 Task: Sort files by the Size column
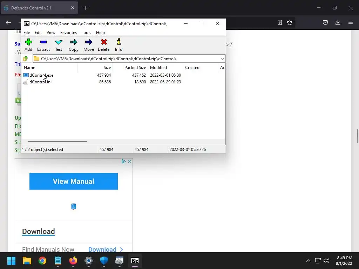(x=95, y=68)
